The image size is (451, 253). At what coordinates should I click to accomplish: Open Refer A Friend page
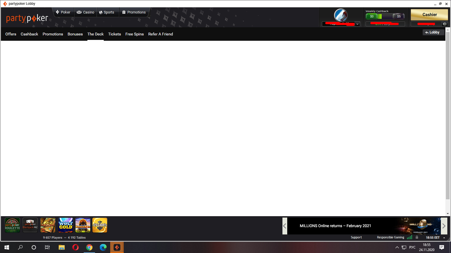161,34
